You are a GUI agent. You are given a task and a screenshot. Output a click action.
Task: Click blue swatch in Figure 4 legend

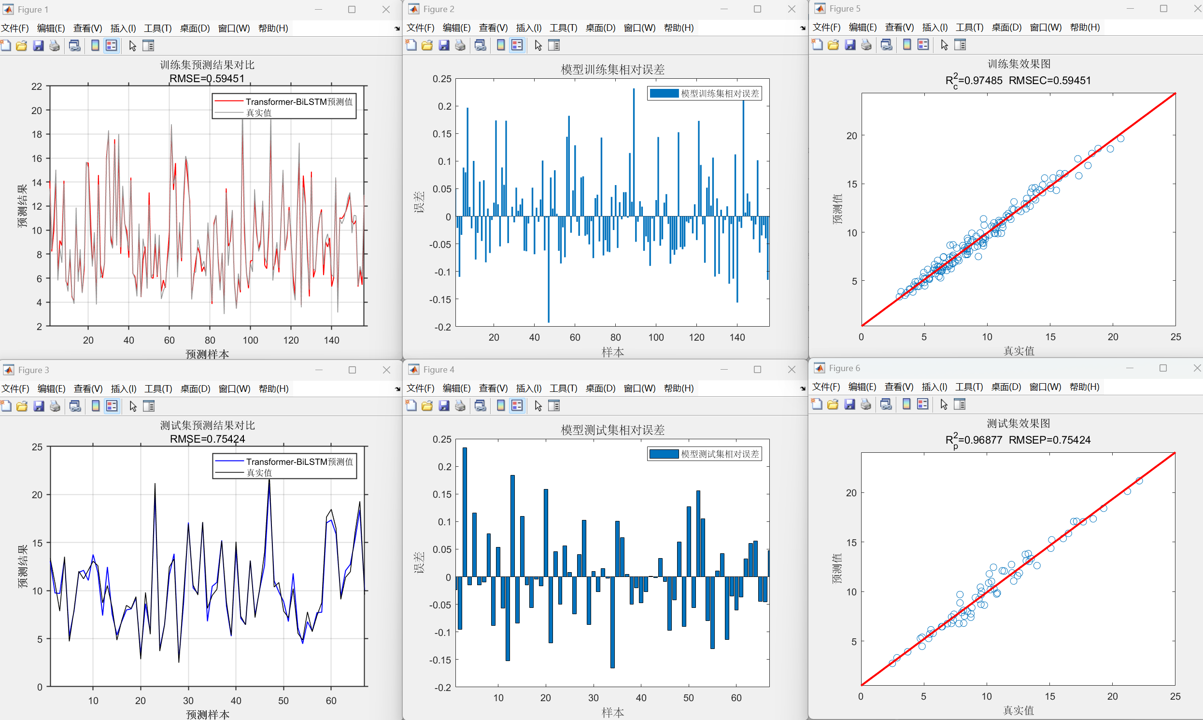664,454
